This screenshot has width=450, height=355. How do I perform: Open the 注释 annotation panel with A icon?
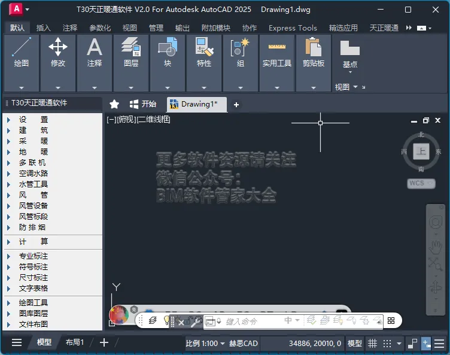coord(95,63)
